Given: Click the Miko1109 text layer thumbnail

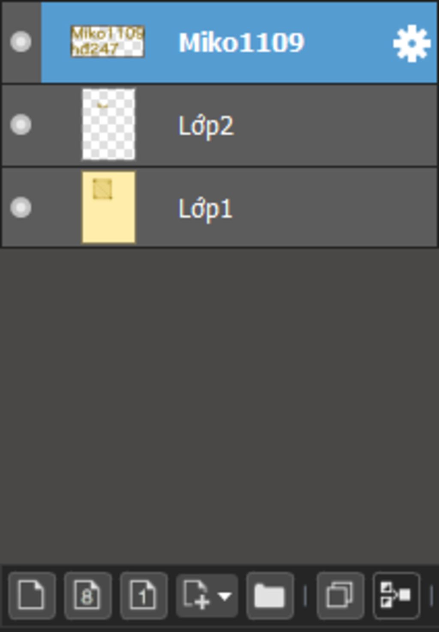Looking at the screenshot, I should pyautogui.click(x=108, y=41).
